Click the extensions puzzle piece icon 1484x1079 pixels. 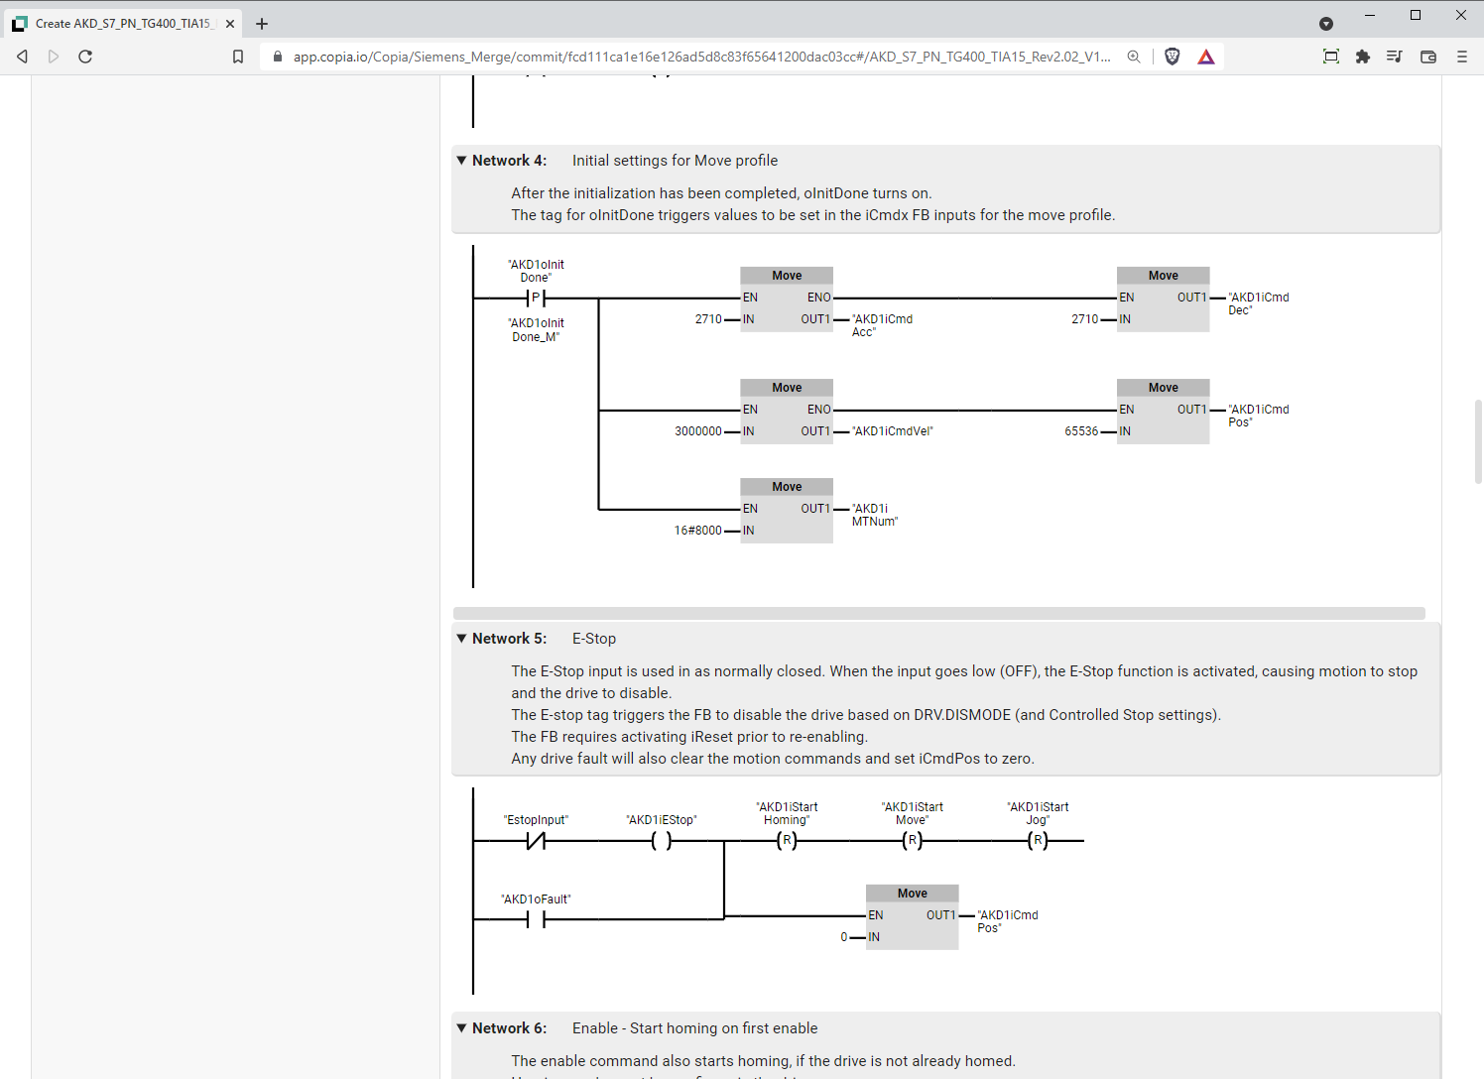tap(1362, 57)
